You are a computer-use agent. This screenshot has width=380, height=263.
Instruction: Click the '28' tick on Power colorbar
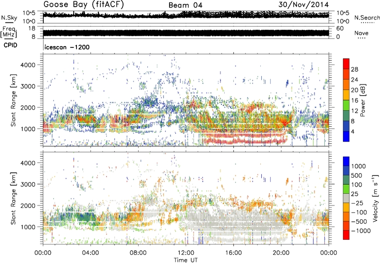tap(354, 69)
